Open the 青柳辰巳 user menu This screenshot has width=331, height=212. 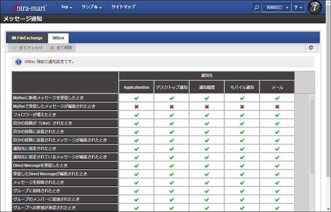point(277,7)
